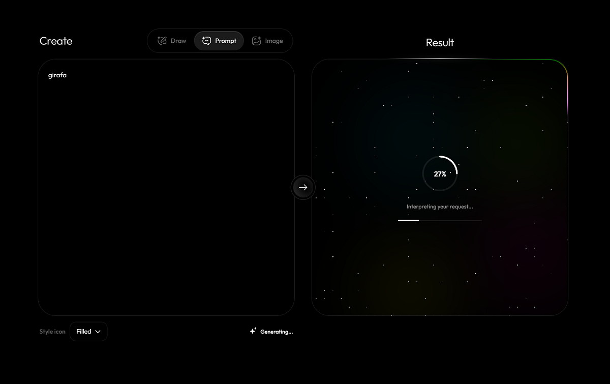Switch to the Draw mode

171,41
